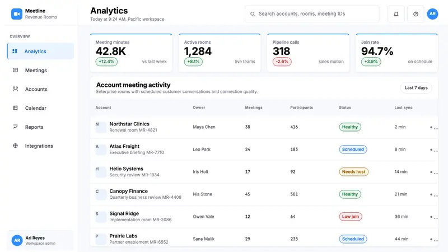Open the AR profile avatar in header
The image size is (448, 252).
tap(432, 13)
